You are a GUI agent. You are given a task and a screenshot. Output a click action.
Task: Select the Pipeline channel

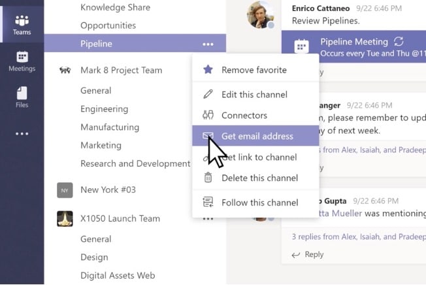(x=135, y=43)
